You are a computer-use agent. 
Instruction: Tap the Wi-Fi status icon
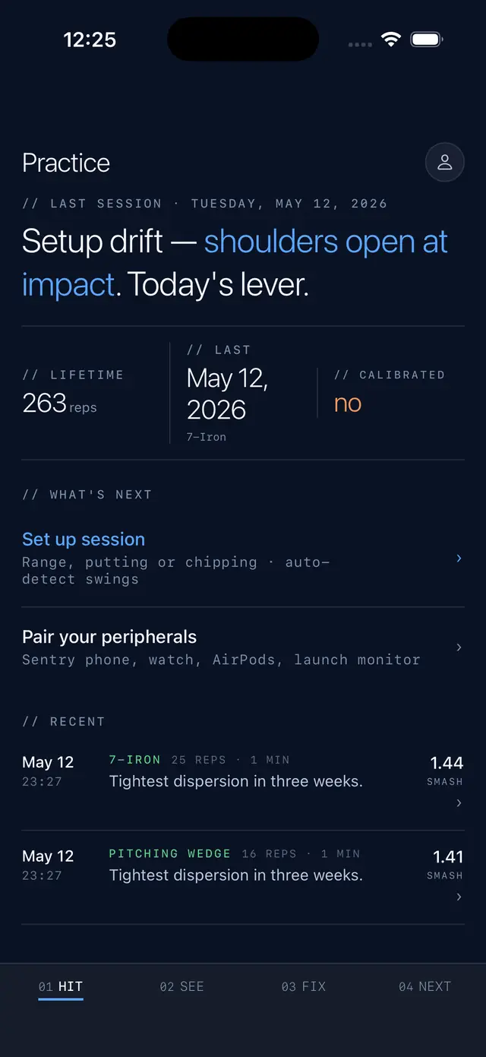(x=391, y=40)
